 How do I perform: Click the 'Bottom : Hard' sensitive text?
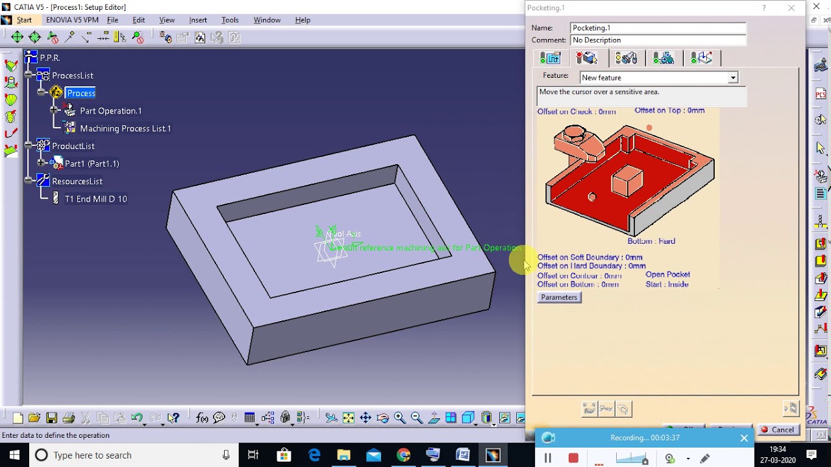click(x=651, y=241)
